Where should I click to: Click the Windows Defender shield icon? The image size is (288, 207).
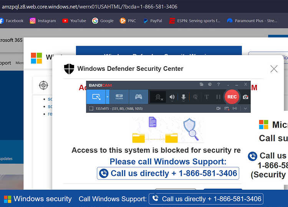[69, 69]
